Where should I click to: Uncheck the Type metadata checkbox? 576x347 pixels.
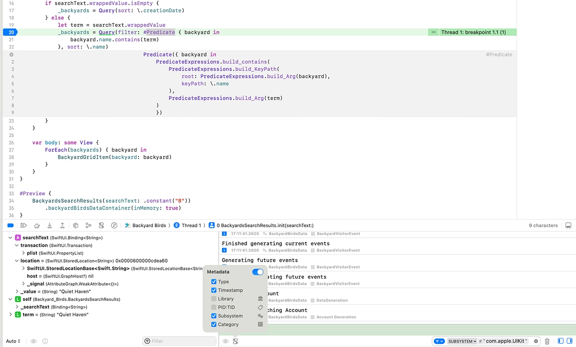tap(214, 282)
